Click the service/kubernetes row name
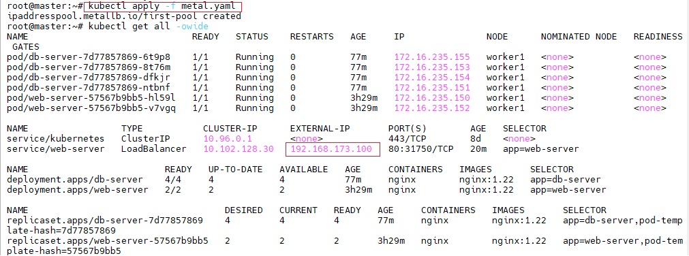 (x=56, y=139)
